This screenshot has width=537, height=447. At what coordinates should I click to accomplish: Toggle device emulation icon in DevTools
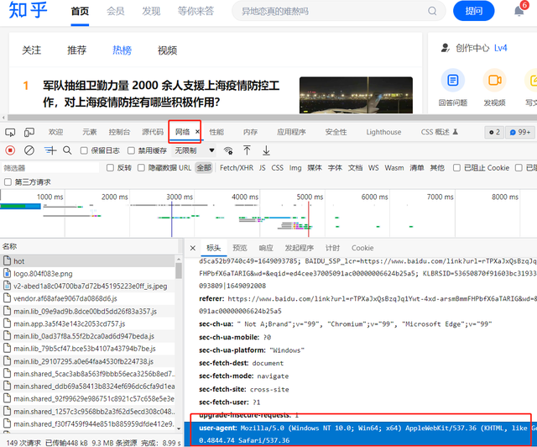pos(29,132)
